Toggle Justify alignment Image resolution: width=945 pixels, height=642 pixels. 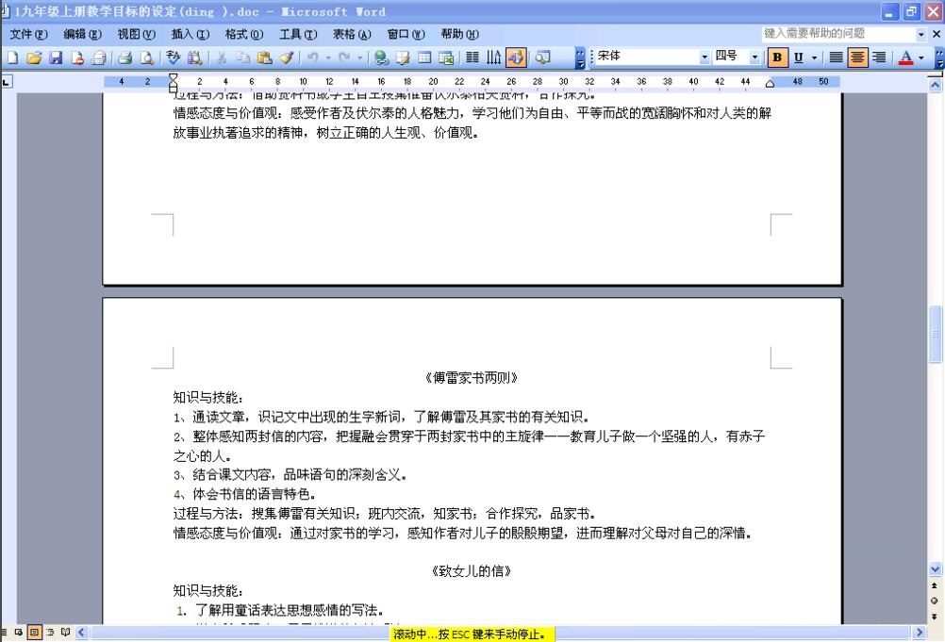836,58
